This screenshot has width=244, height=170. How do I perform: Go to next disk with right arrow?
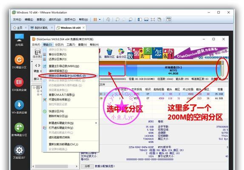[40, 65]
